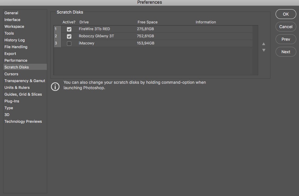The width and height of the screenshot is (299, 196).
Task: Go to next section with Next
Action: (x=286, y=52)
